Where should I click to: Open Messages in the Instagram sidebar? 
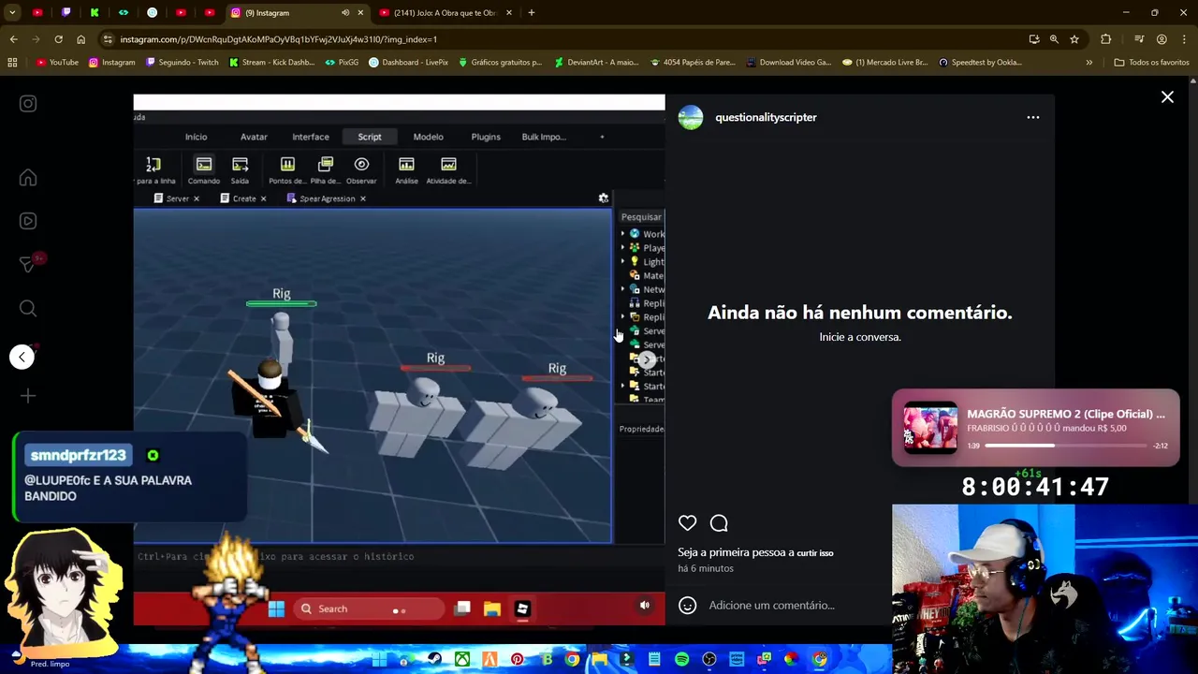click(x=28, y=265)
